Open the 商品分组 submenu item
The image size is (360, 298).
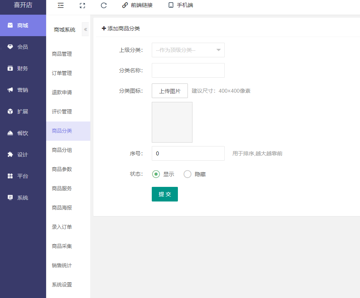[x=68, y=150]
